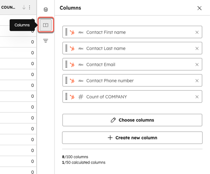Click Abc type icon on Contact Phone number
The image size is (210, 174).
[81, 81]
